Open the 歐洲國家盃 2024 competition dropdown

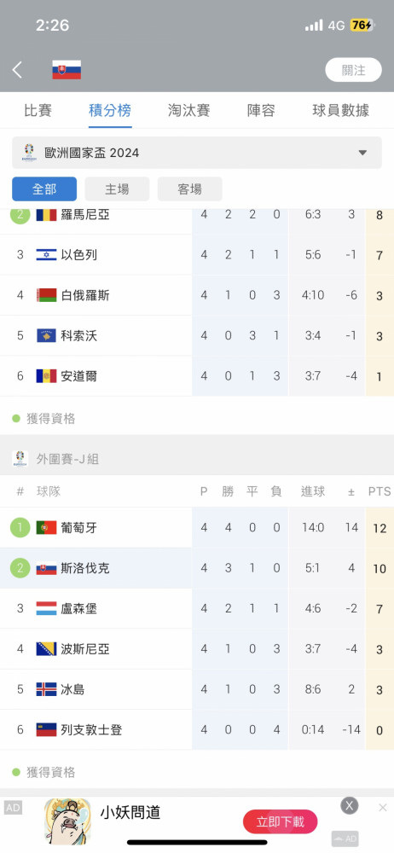pyautogui.click(x=197, y=153)
